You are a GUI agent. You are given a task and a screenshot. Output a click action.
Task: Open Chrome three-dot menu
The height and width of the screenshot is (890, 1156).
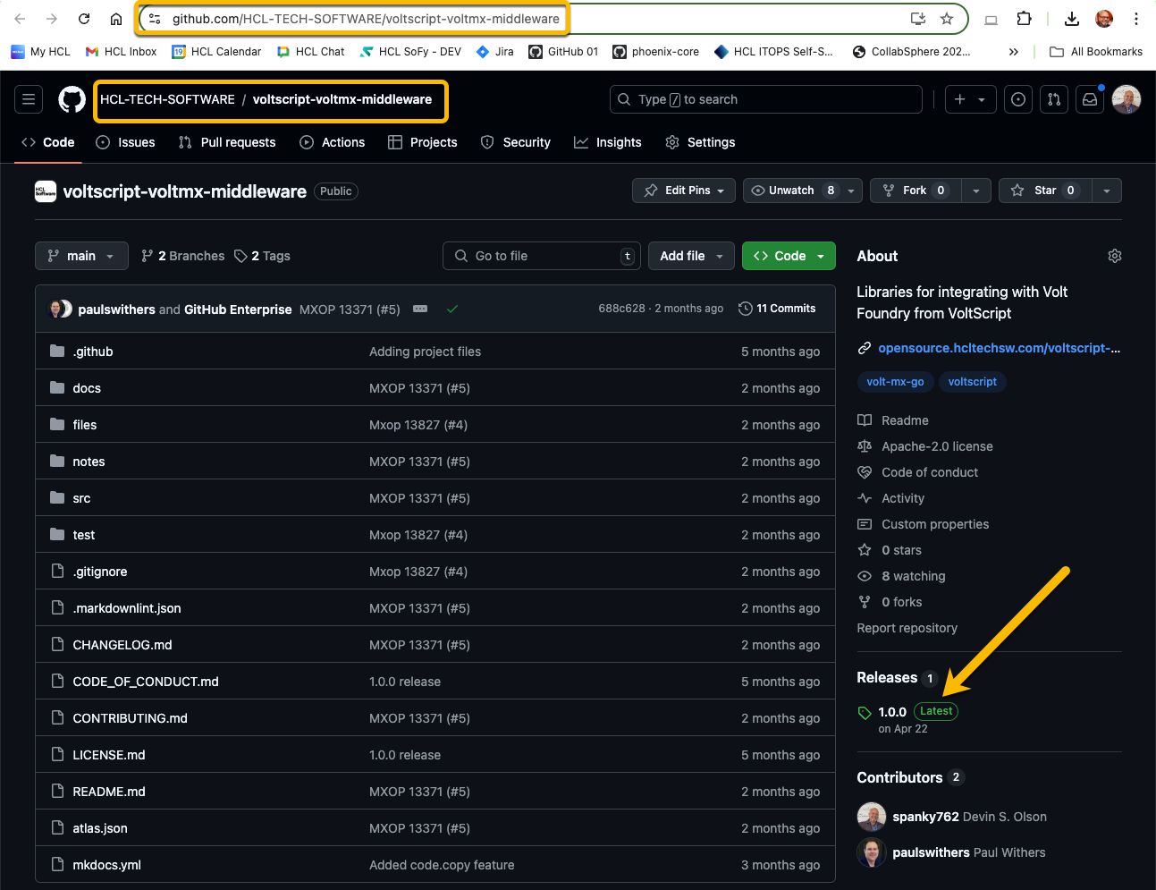coord(1135,19)
